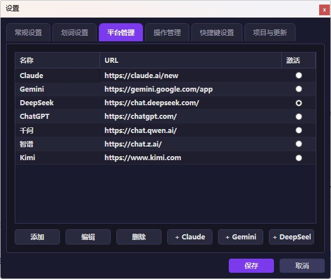Click the 名称 column header
331x279 pixels.
[x=58, y=61]
